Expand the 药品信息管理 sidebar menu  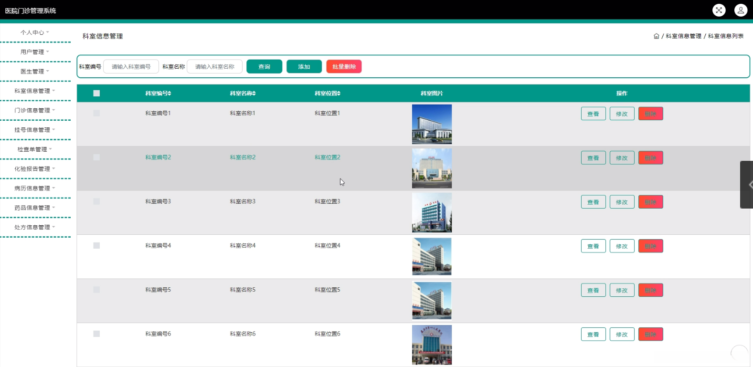pyautogui.click(x=35, y=208)
